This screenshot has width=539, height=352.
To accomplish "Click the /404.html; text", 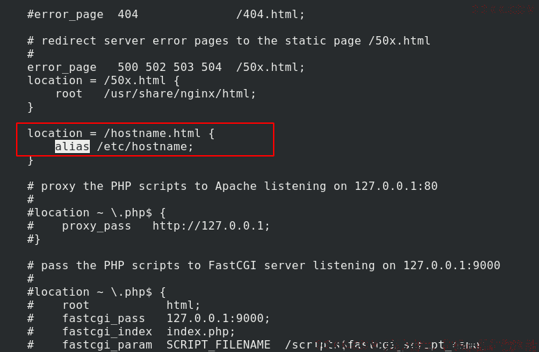I will point(270,15).
